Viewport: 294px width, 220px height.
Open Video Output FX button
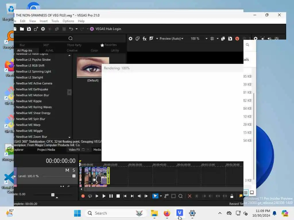[144, 39]
